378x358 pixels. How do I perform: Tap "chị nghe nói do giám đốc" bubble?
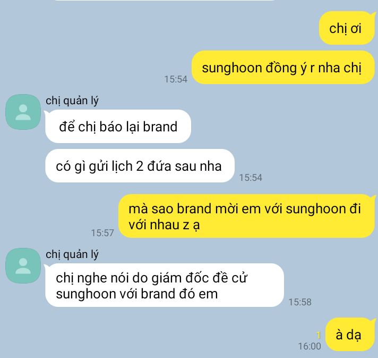165,285
